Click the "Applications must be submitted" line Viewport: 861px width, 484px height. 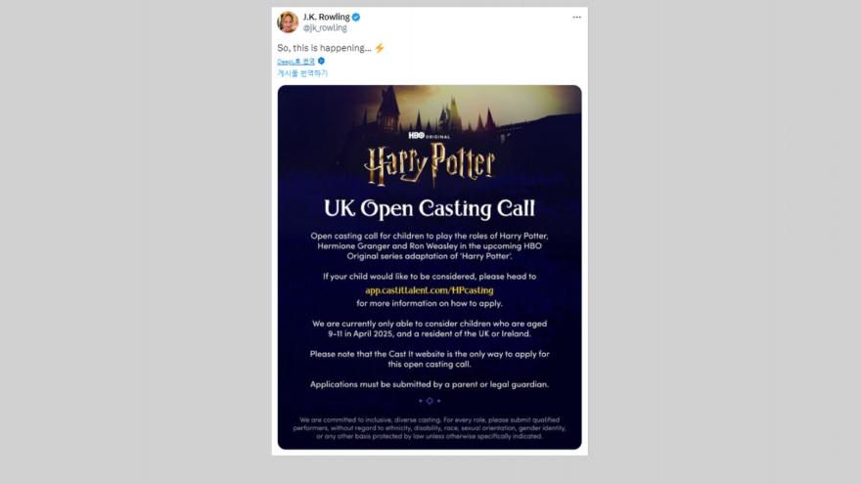click(x=430, y=384)
